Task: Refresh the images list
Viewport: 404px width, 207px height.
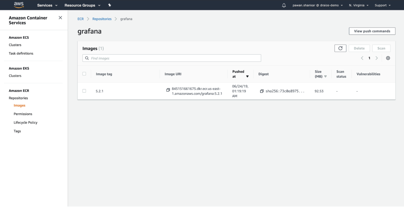Action: [340, 48]
